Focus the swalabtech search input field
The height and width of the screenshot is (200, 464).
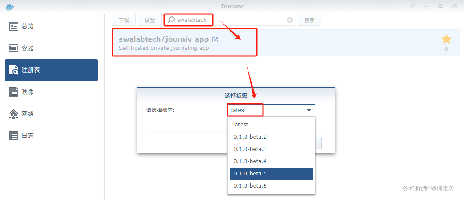coord(230,20)
